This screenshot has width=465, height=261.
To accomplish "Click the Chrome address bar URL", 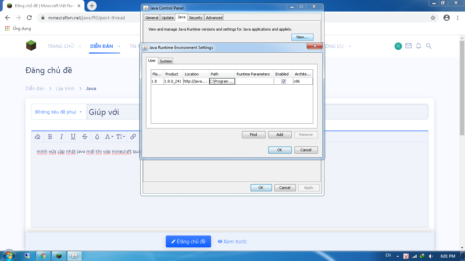I will pos(86,18).
